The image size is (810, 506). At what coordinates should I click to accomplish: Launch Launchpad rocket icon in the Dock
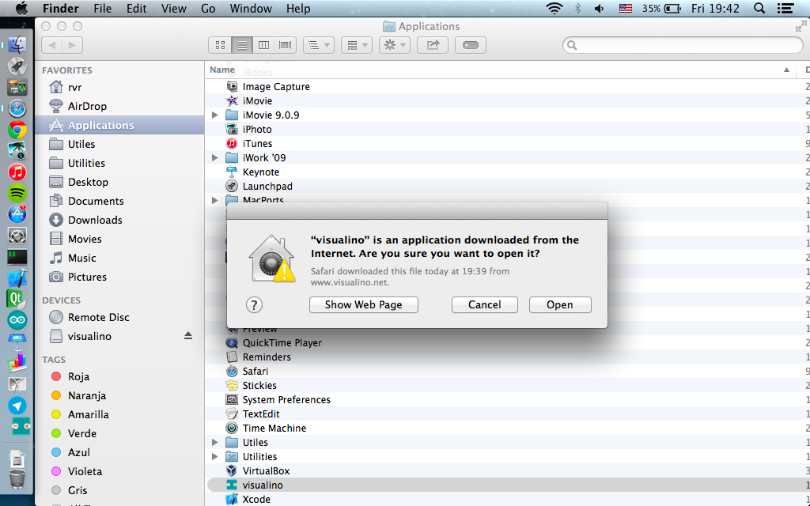[17, 66]
